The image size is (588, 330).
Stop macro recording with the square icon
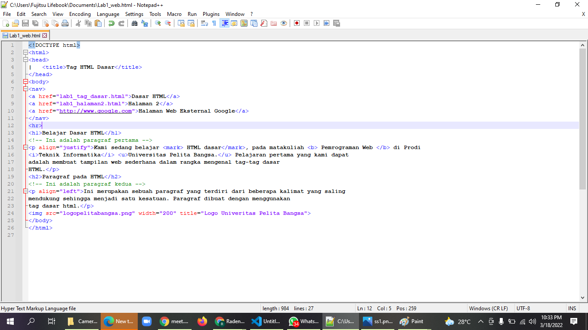point(306,23)
